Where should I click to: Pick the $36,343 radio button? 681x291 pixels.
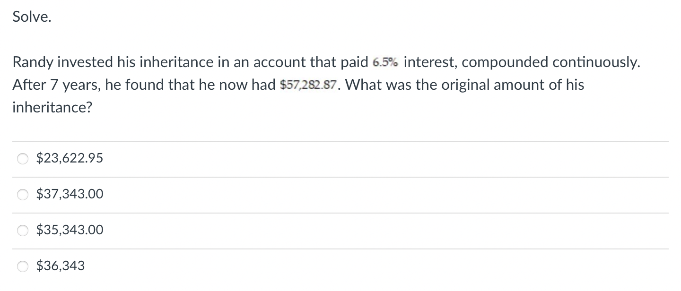click(23, 266)
